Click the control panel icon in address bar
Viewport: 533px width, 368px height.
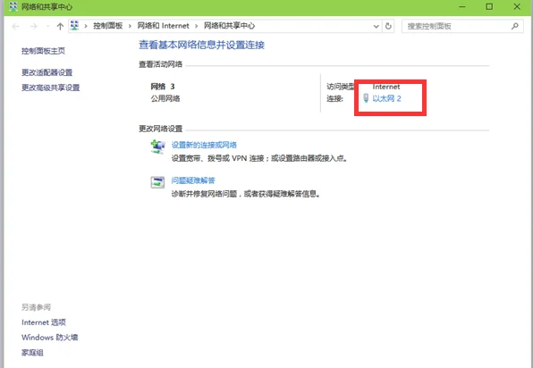[x=75, y=26]
